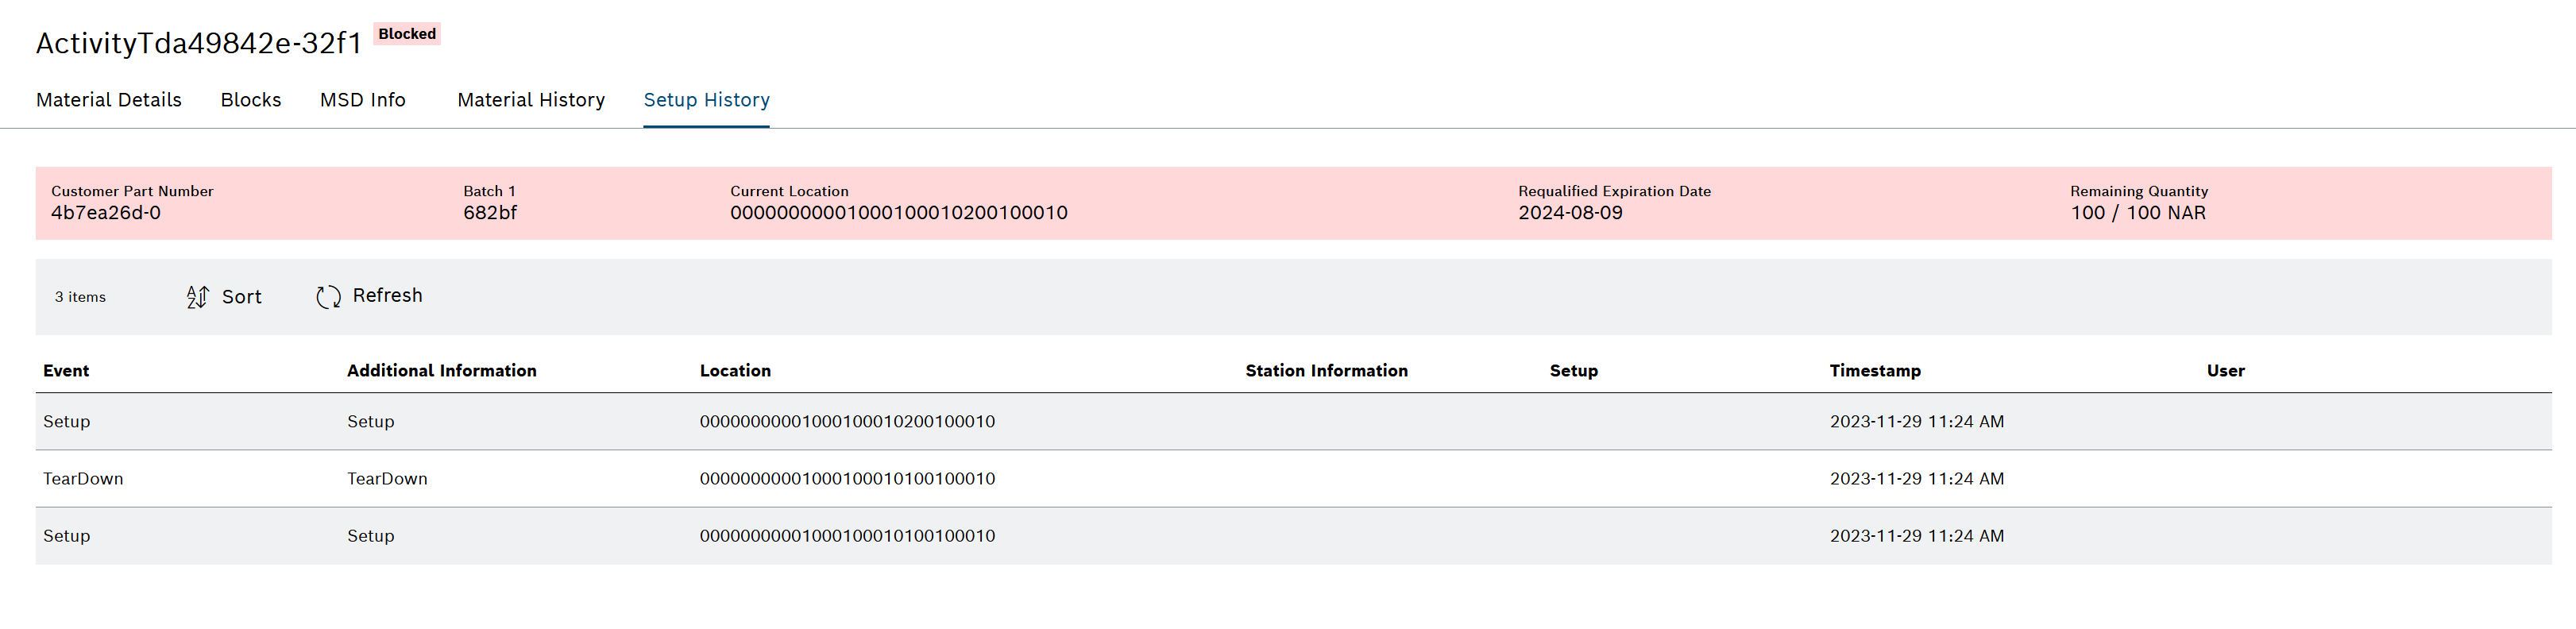
Task: Click the Refresh button label
Action: (x=388, y=295)
